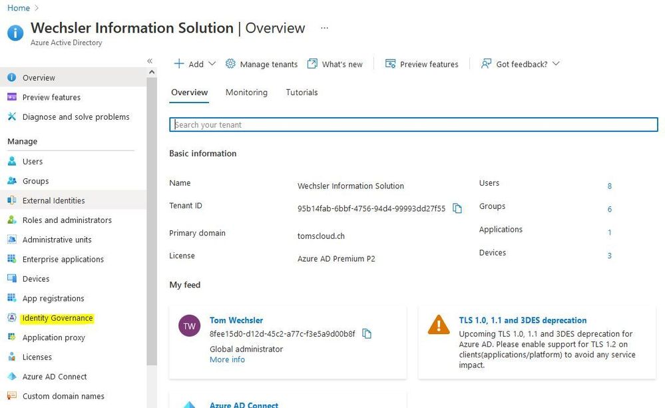Viewport: 665px width, 408px height.
Task: Click the Azure AD Premium P2 license text
Action: [x=336, y=259]
